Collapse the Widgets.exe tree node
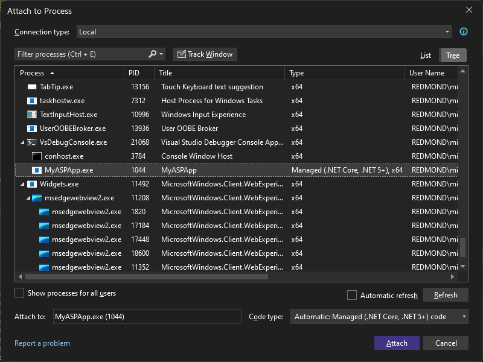 22,184
